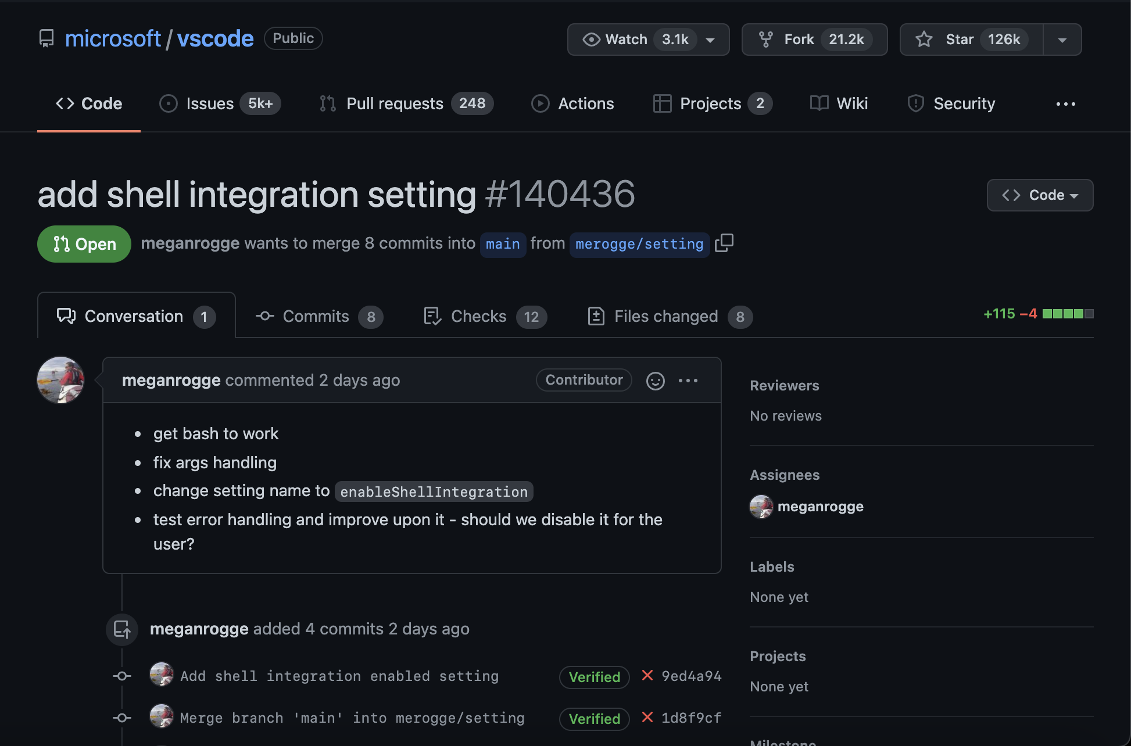Click the Verified badge on first commit
Image resolution: width=1131 pixels, height=746 pixels.
(x=594, y=677)
